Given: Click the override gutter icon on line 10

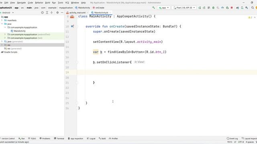Looking at the screenshot, I should pos(72,26).
